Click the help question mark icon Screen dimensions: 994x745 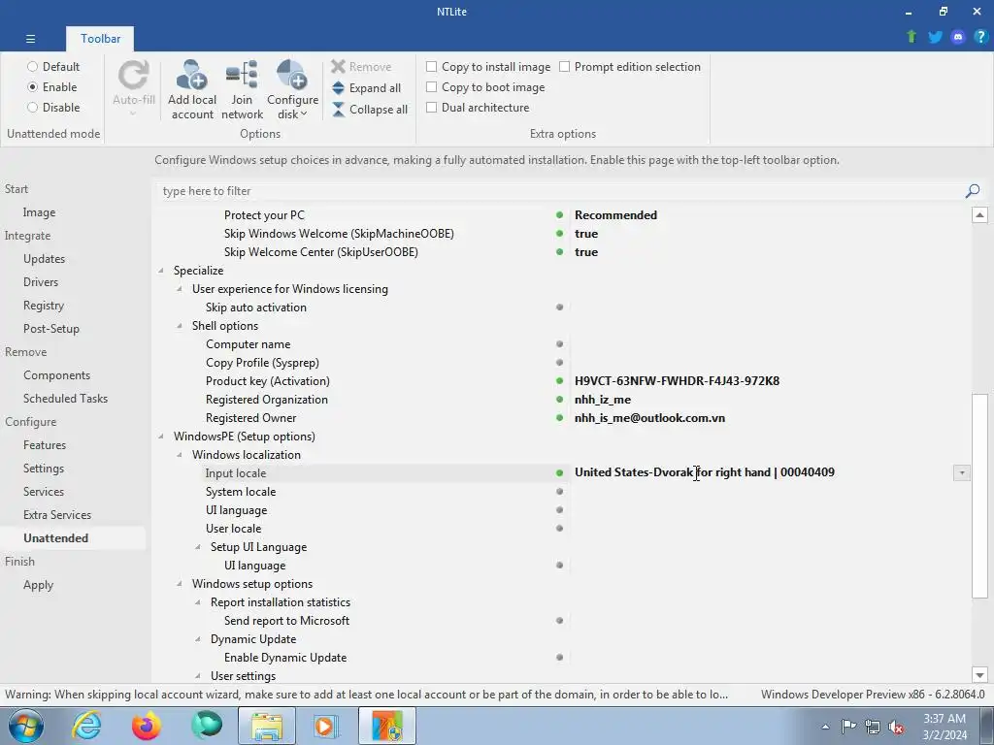980,37
